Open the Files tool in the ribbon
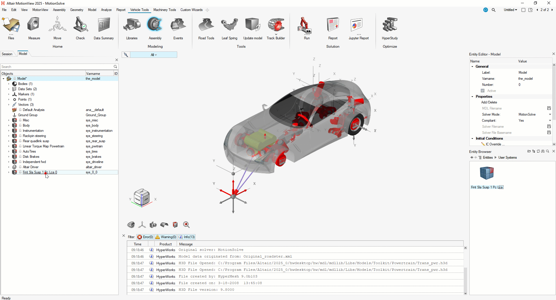The image size is (556, 300). [11, 28]
